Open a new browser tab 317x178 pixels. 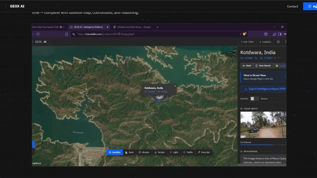(157, 27)
